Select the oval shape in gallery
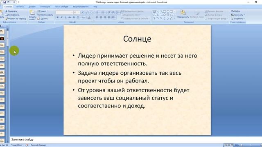This screenshot has height=147, width=262. pyautogui.click(x=168, y=11)
